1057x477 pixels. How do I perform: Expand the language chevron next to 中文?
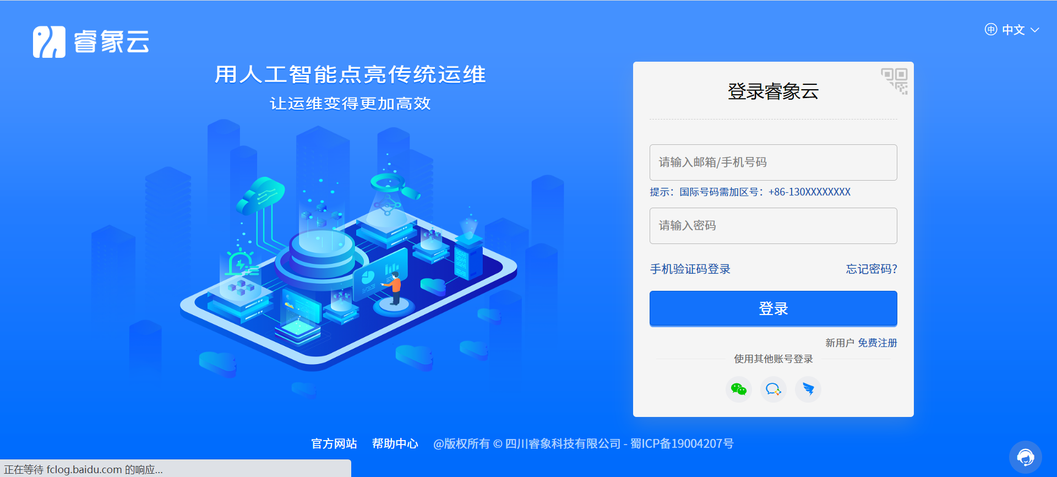(1035, 30)
